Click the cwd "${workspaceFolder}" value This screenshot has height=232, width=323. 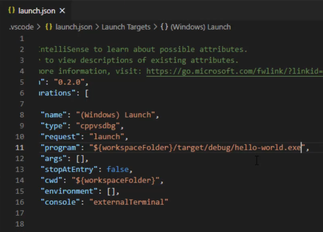pos(117,180)
